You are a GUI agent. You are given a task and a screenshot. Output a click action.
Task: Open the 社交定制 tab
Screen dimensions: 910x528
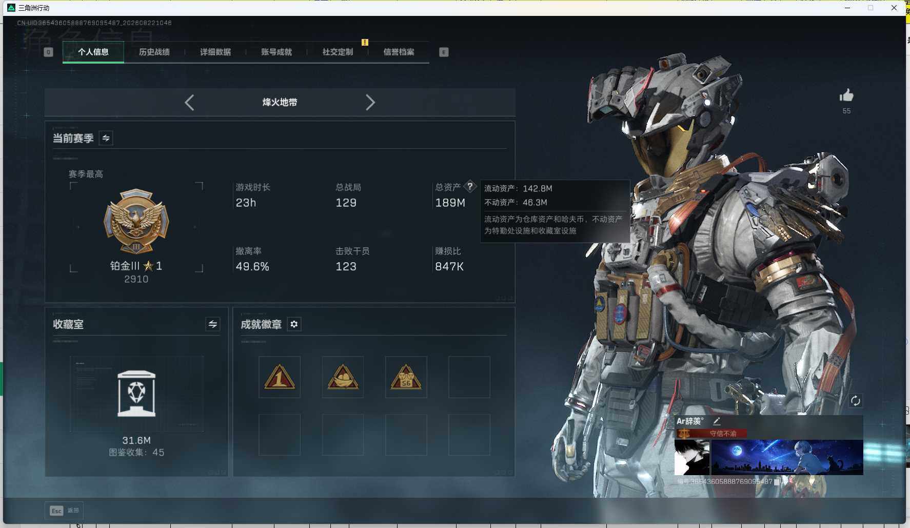(x=338, y=52)
